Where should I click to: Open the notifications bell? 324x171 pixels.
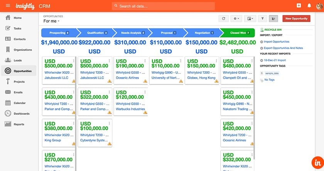tap(309, 5)
